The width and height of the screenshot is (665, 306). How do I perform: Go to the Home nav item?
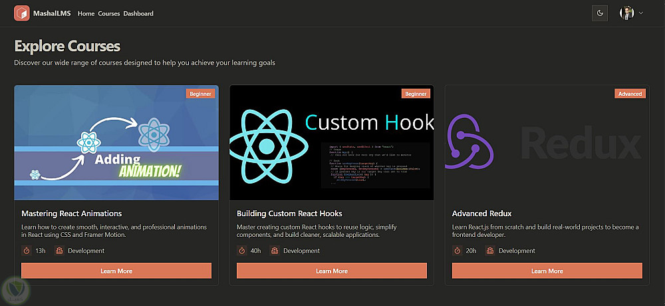[86, 13]
